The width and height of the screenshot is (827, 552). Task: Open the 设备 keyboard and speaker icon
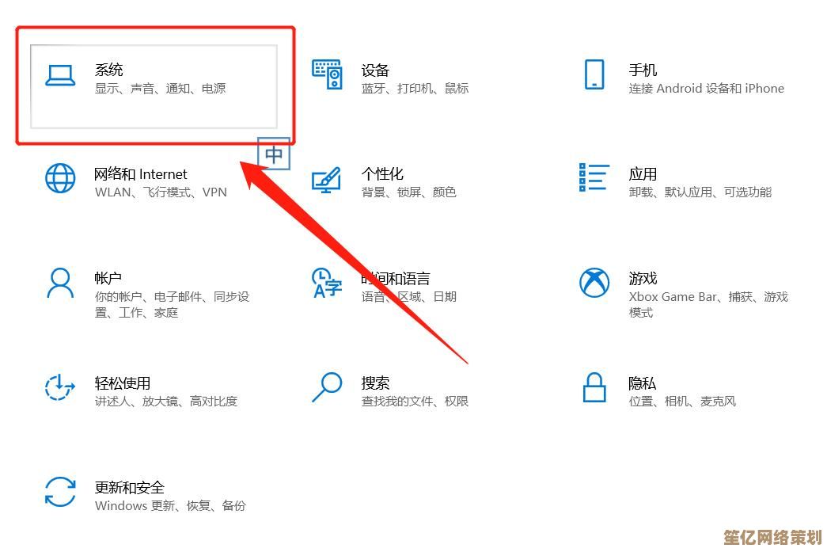[327, 74]
